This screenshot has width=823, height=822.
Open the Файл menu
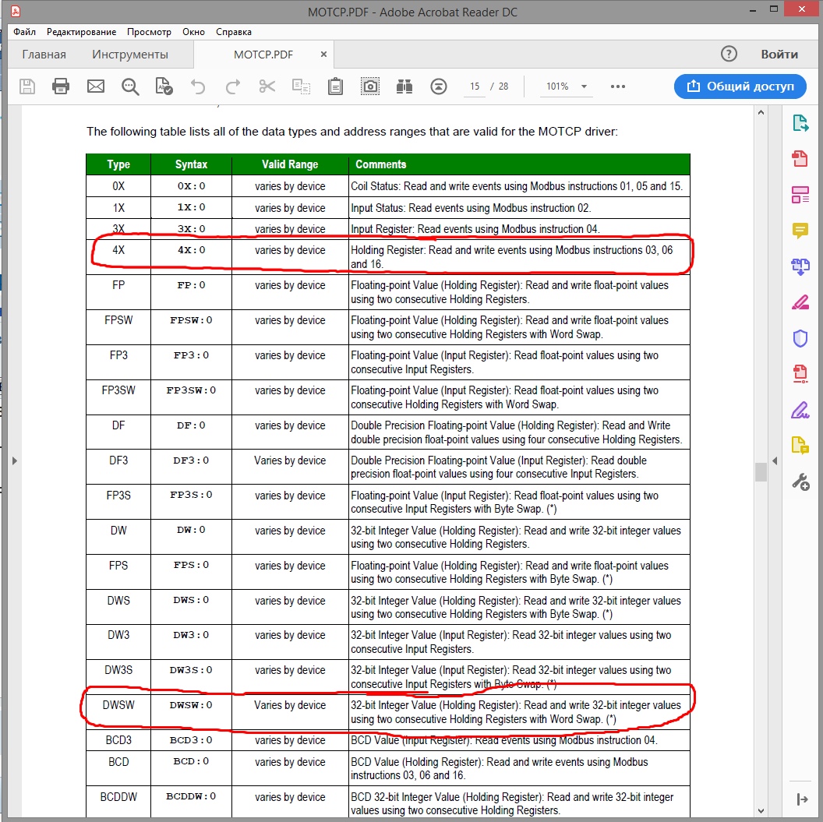(24, 32)
